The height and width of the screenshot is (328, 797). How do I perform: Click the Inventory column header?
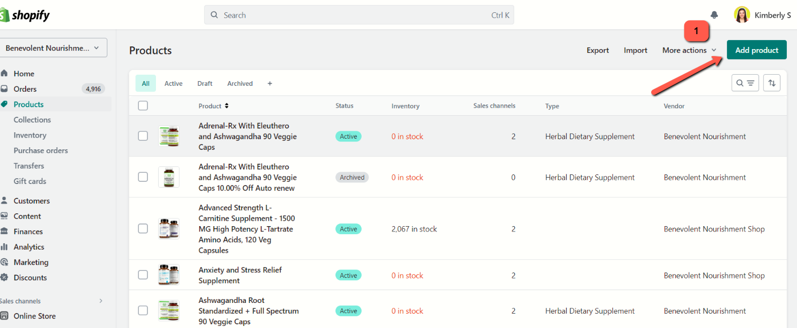(405, 106)
